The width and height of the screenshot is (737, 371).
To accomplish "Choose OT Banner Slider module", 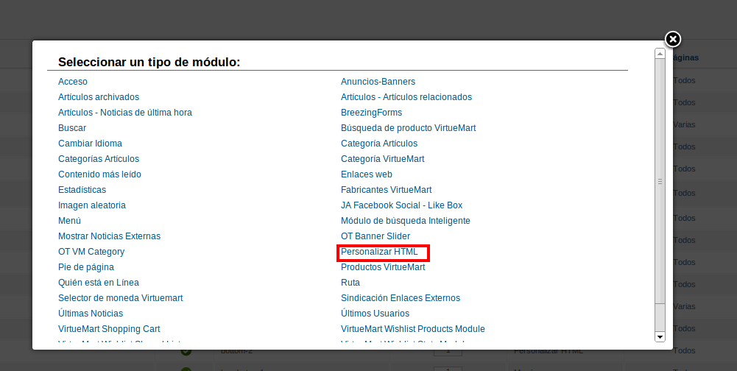I will tap(375, 236).
